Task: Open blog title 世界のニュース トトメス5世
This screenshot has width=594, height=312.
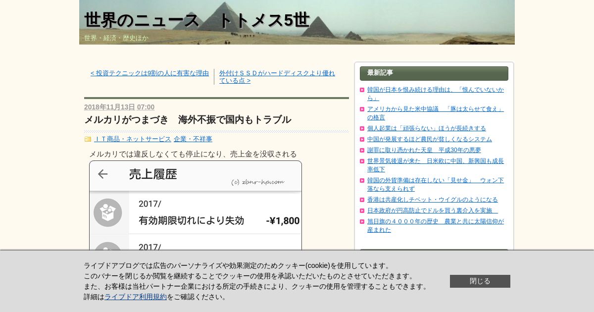Action: [x=197, y=20]
